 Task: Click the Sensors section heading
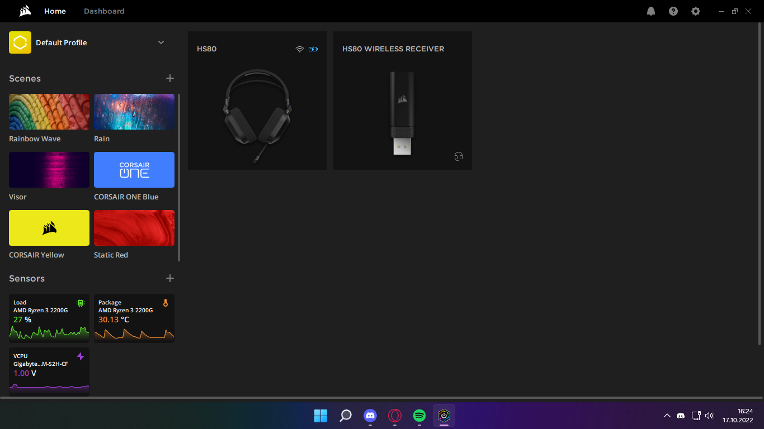tap(27, 279)
